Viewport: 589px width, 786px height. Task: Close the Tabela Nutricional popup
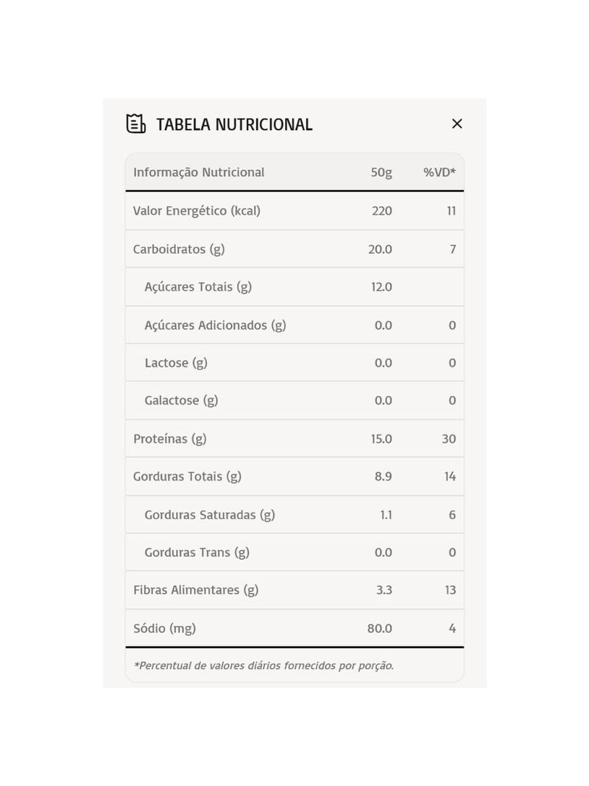click(x=456, y=124)
